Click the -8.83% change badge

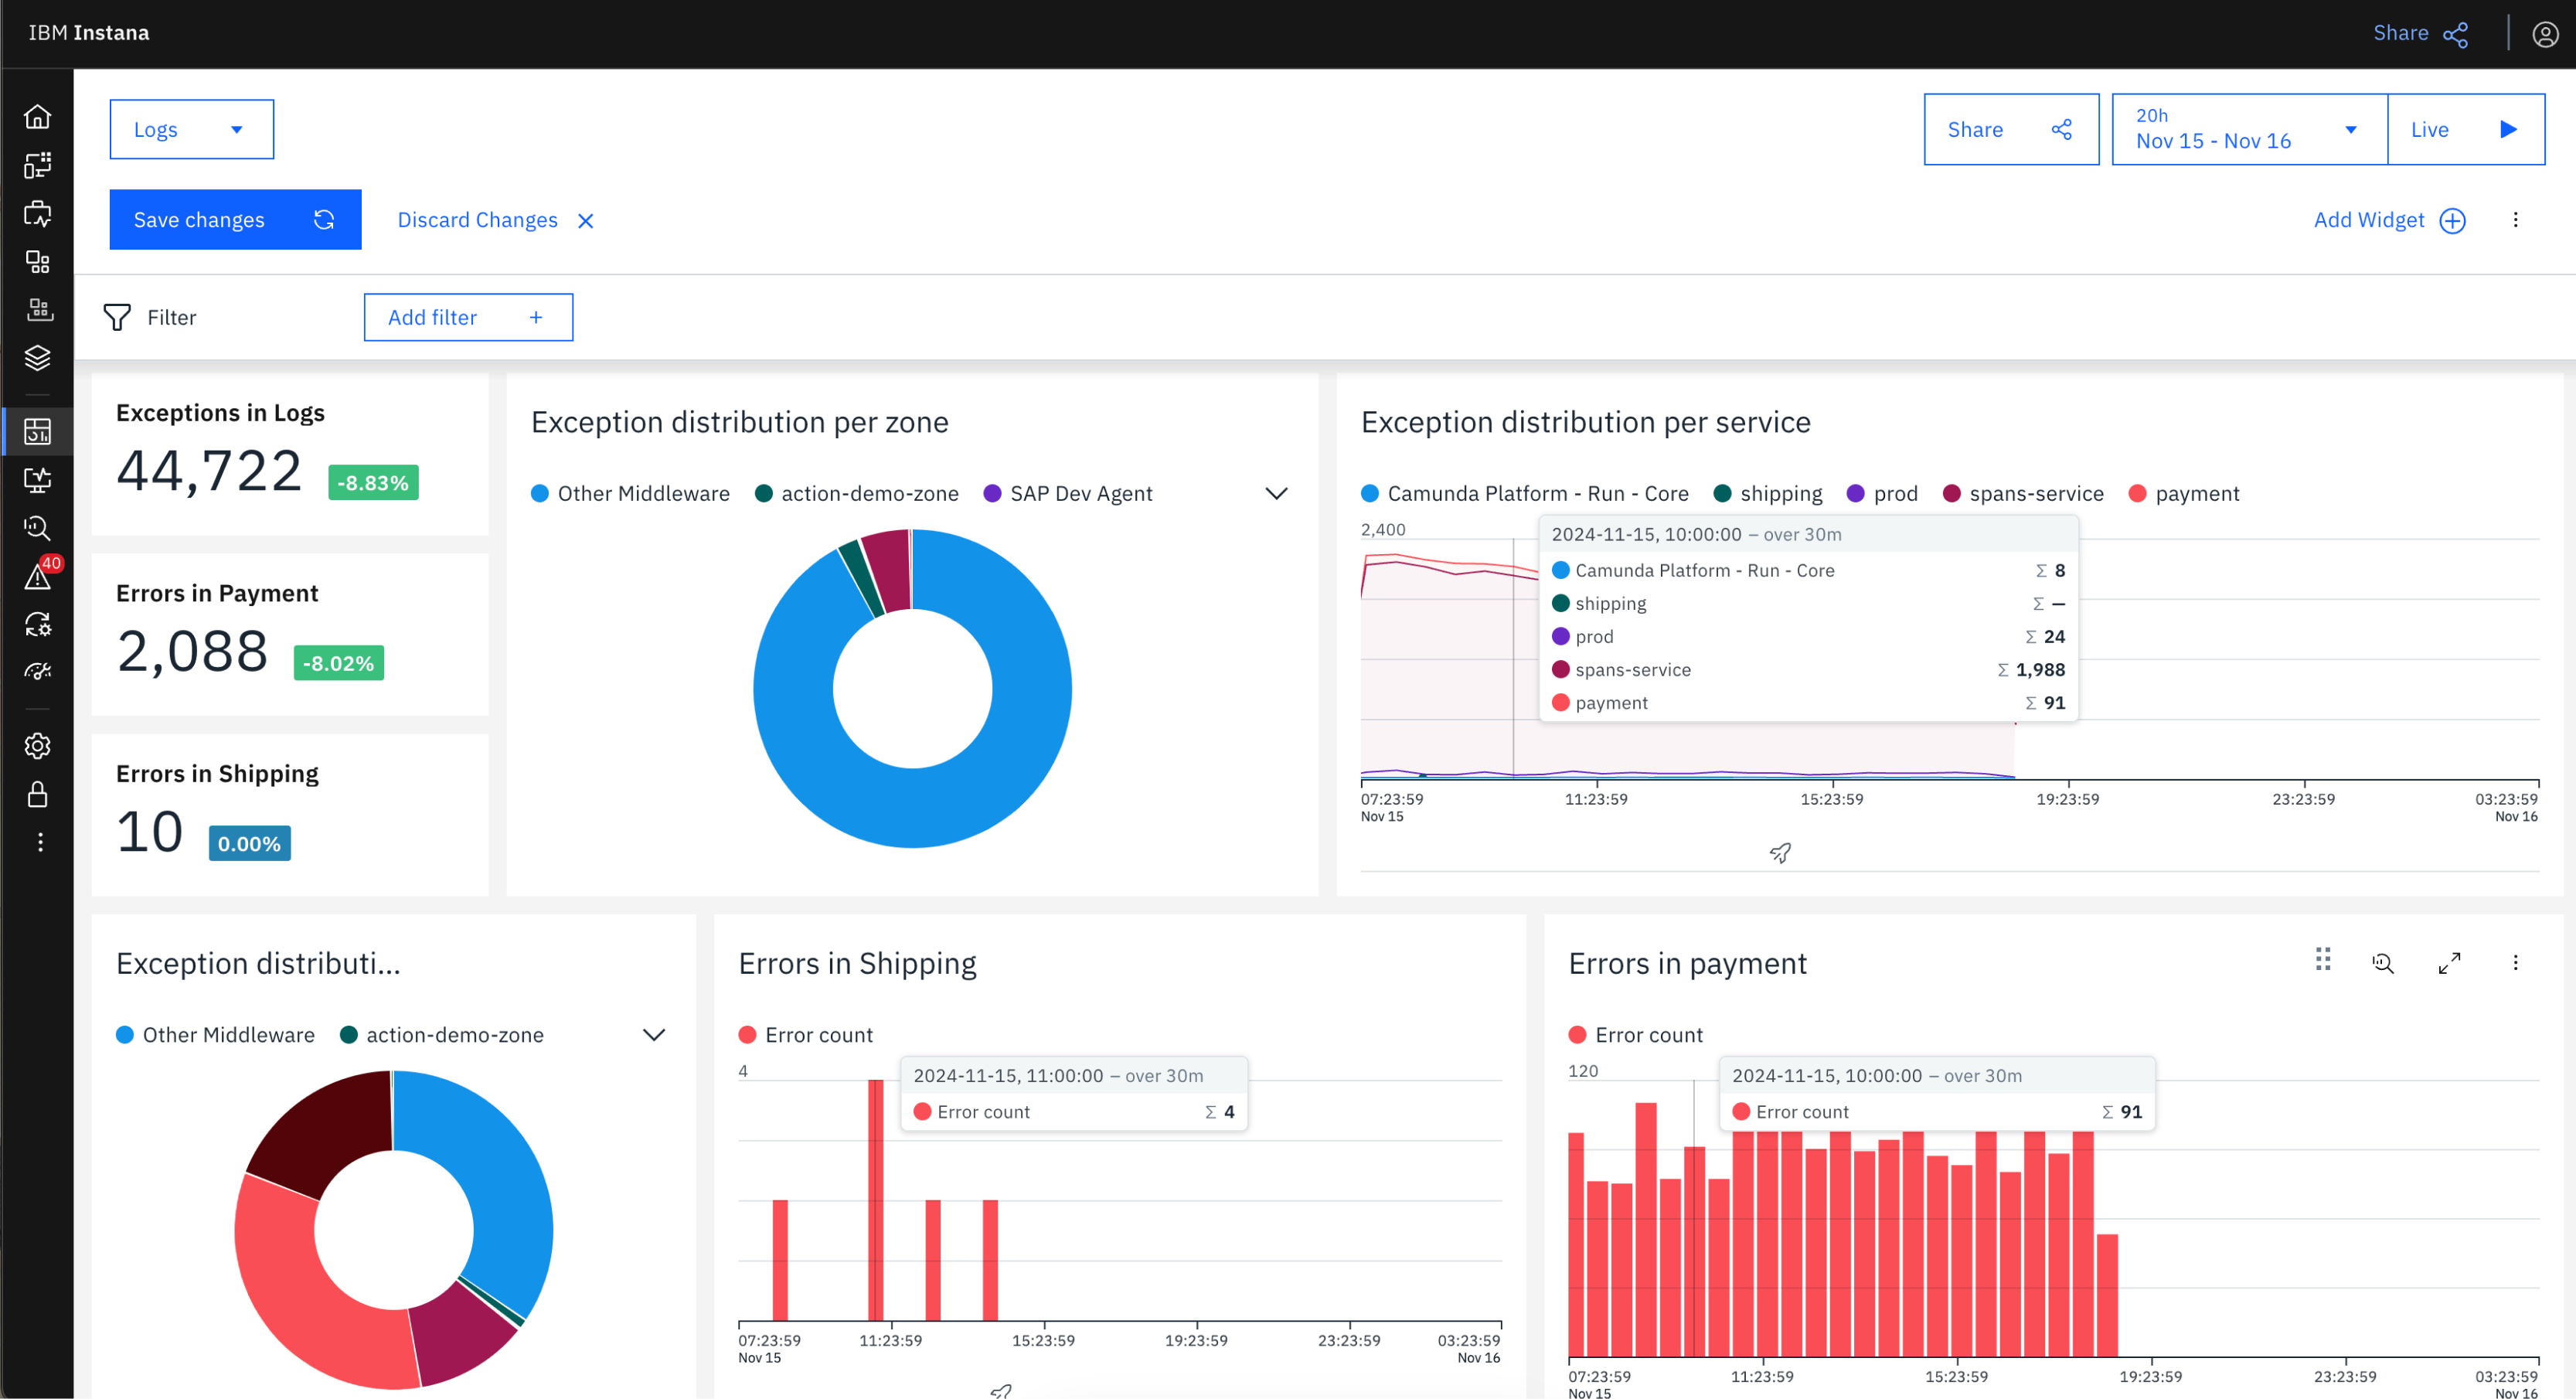tap(373, 483)
